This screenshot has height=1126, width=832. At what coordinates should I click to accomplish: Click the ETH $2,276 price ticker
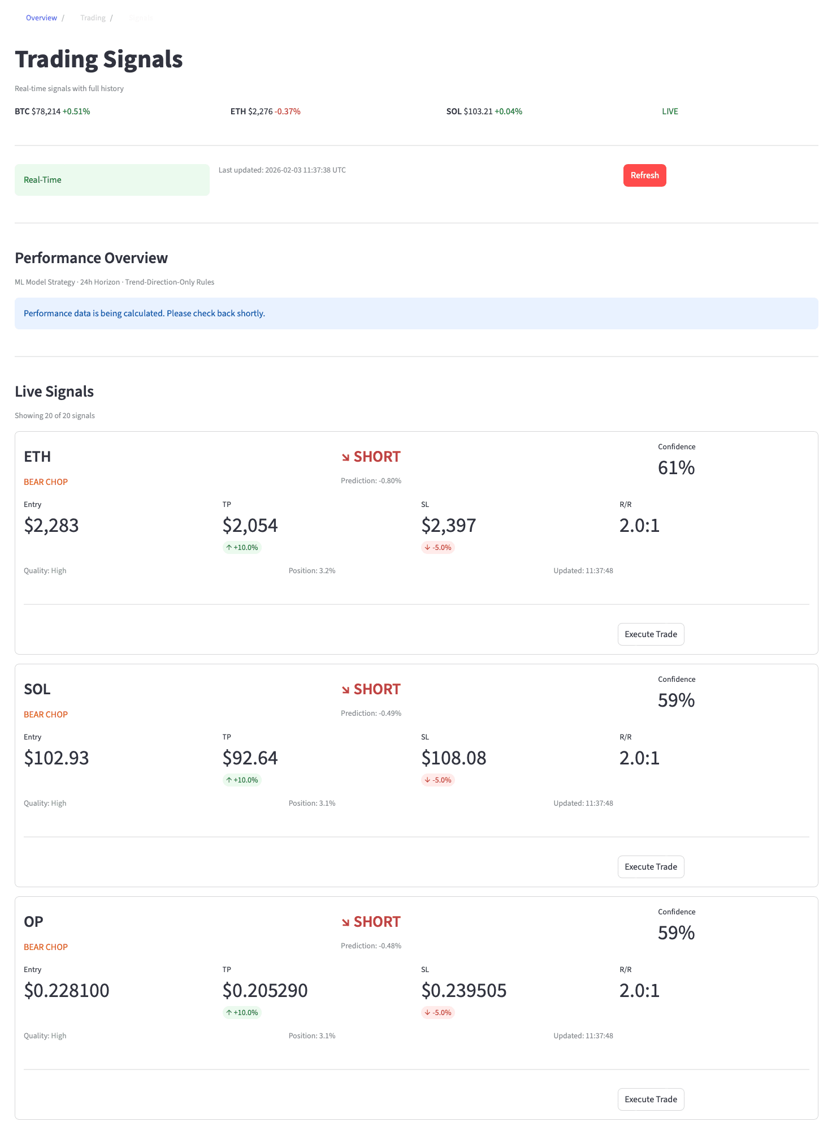coord(265,111)
